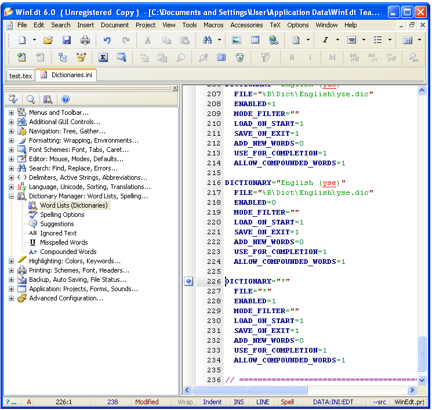Open the dropdown arrow beside New document

34,40
